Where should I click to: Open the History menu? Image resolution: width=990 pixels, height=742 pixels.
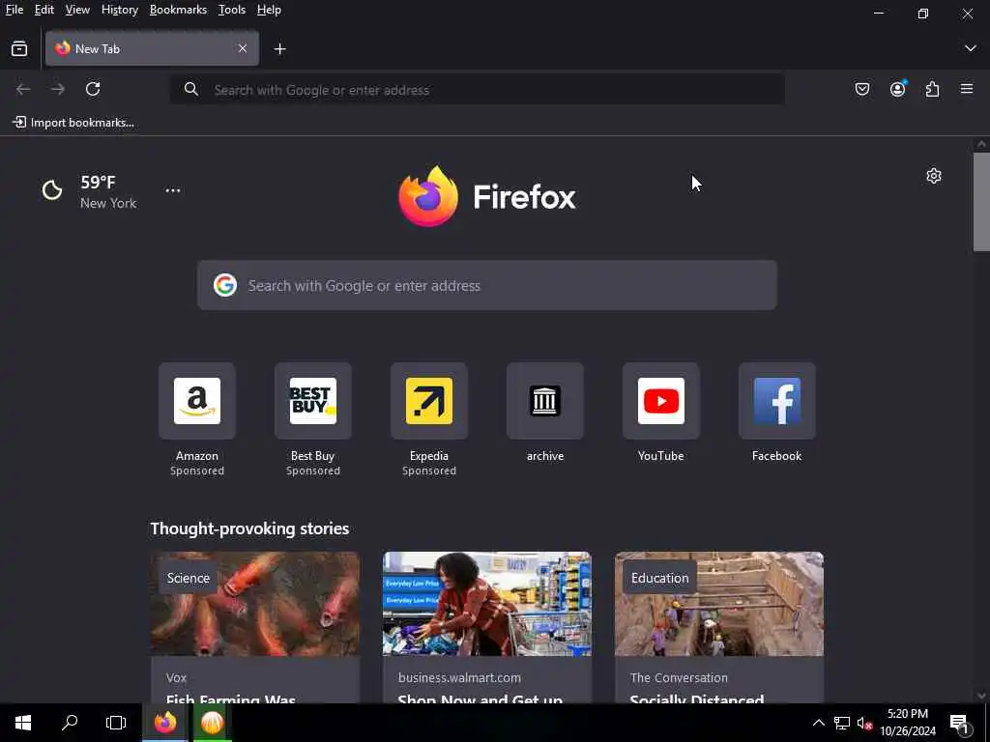coord(120,10)
